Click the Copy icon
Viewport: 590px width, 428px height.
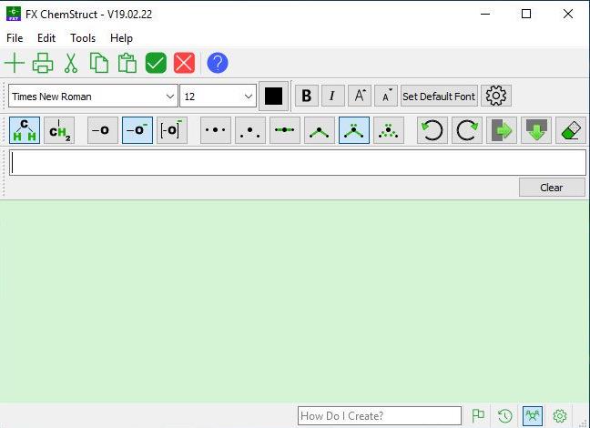coord(99,63)
